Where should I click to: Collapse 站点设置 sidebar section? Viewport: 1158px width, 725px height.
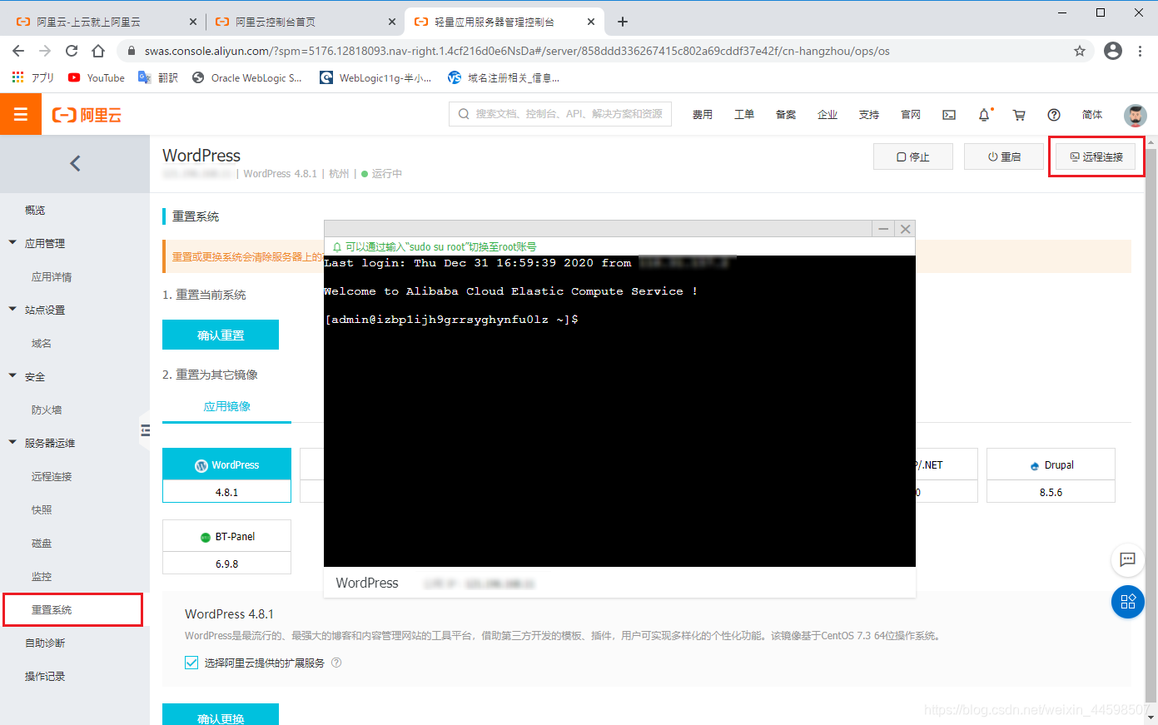coord(12,310)
